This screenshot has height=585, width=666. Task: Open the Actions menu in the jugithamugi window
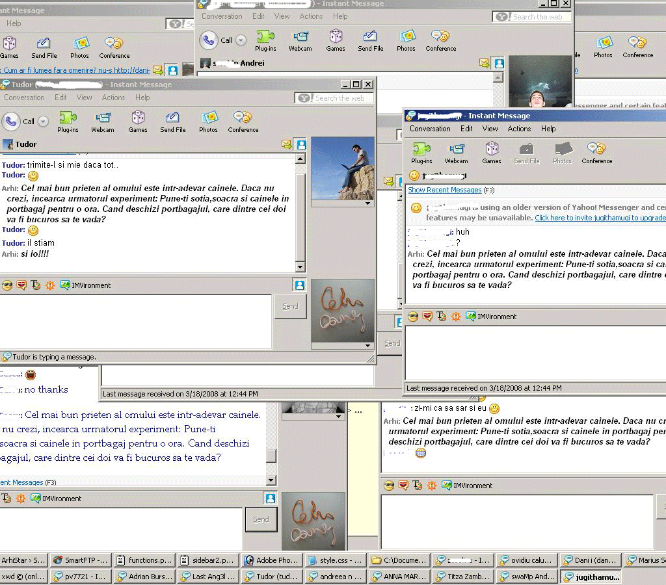519,129
